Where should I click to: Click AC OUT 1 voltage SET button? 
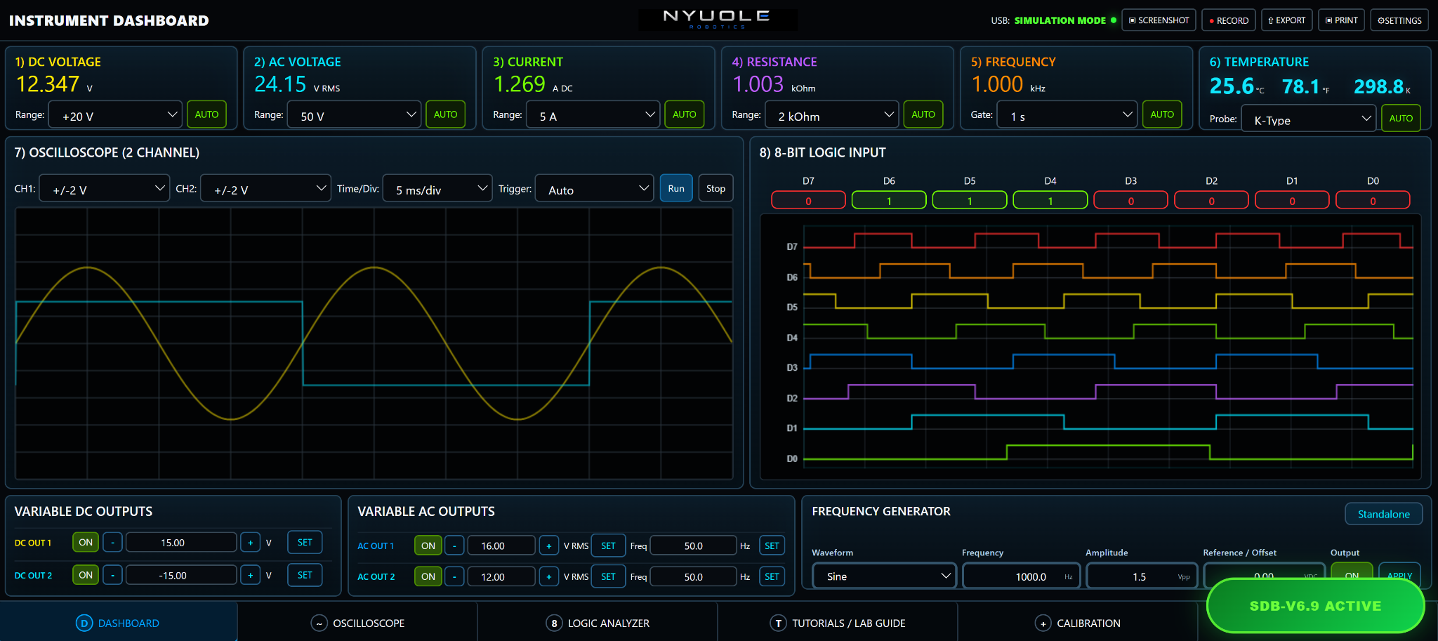(x=608, y=546)
